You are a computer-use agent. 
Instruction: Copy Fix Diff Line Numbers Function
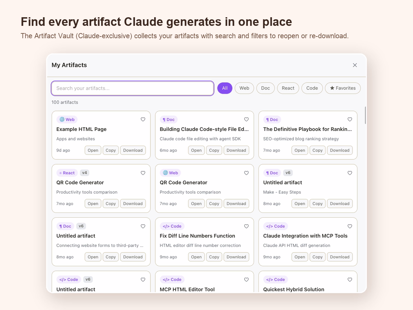214,257
